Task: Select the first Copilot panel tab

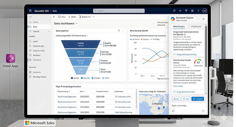Action: coord(179,26)
